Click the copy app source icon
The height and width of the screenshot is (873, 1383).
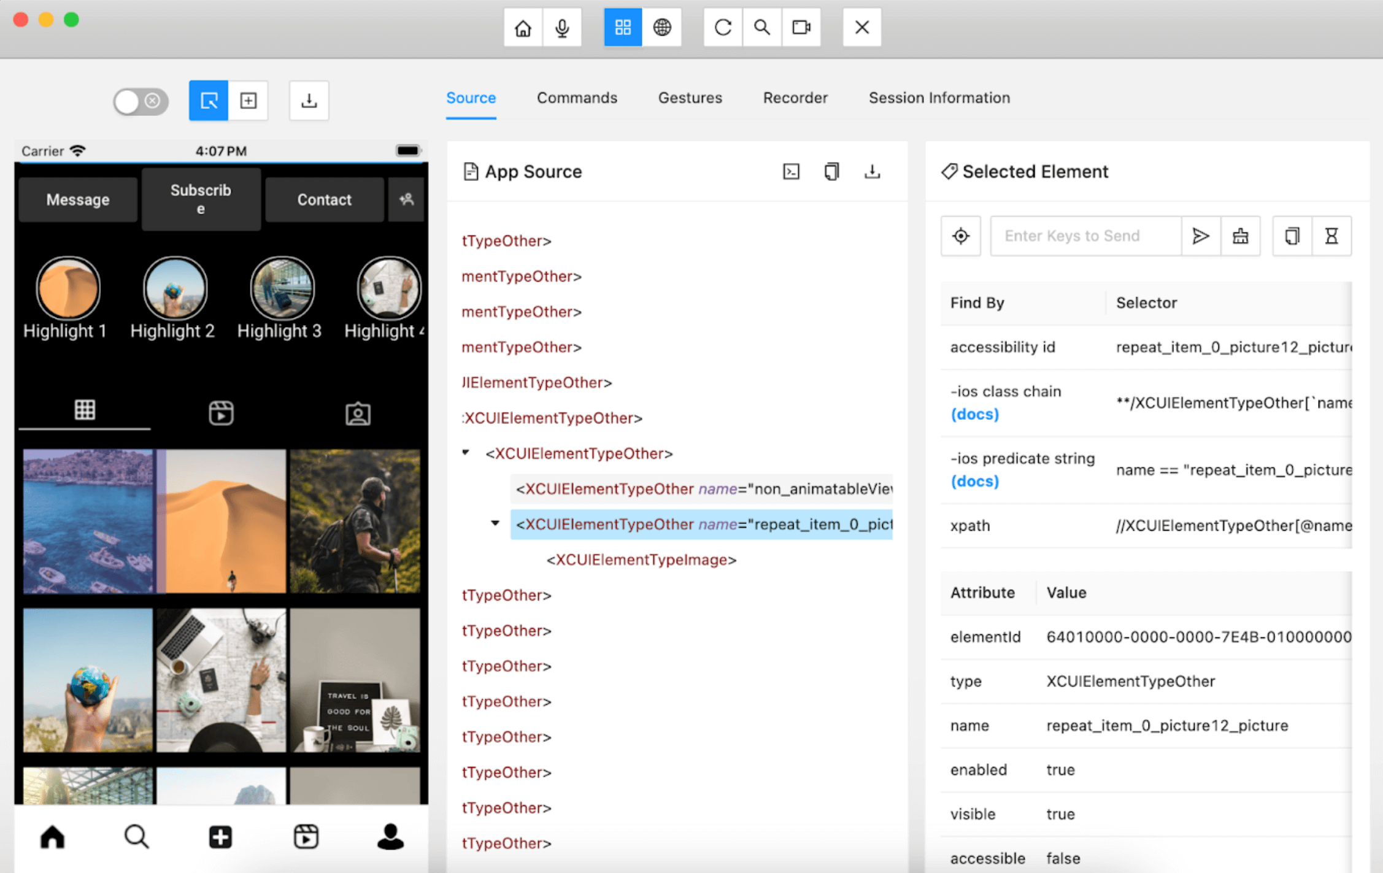click(831, 171)
